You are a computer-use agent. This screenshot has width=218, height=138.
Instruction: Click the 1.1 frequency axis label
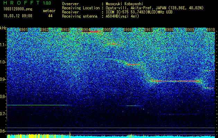click(3, 45)
